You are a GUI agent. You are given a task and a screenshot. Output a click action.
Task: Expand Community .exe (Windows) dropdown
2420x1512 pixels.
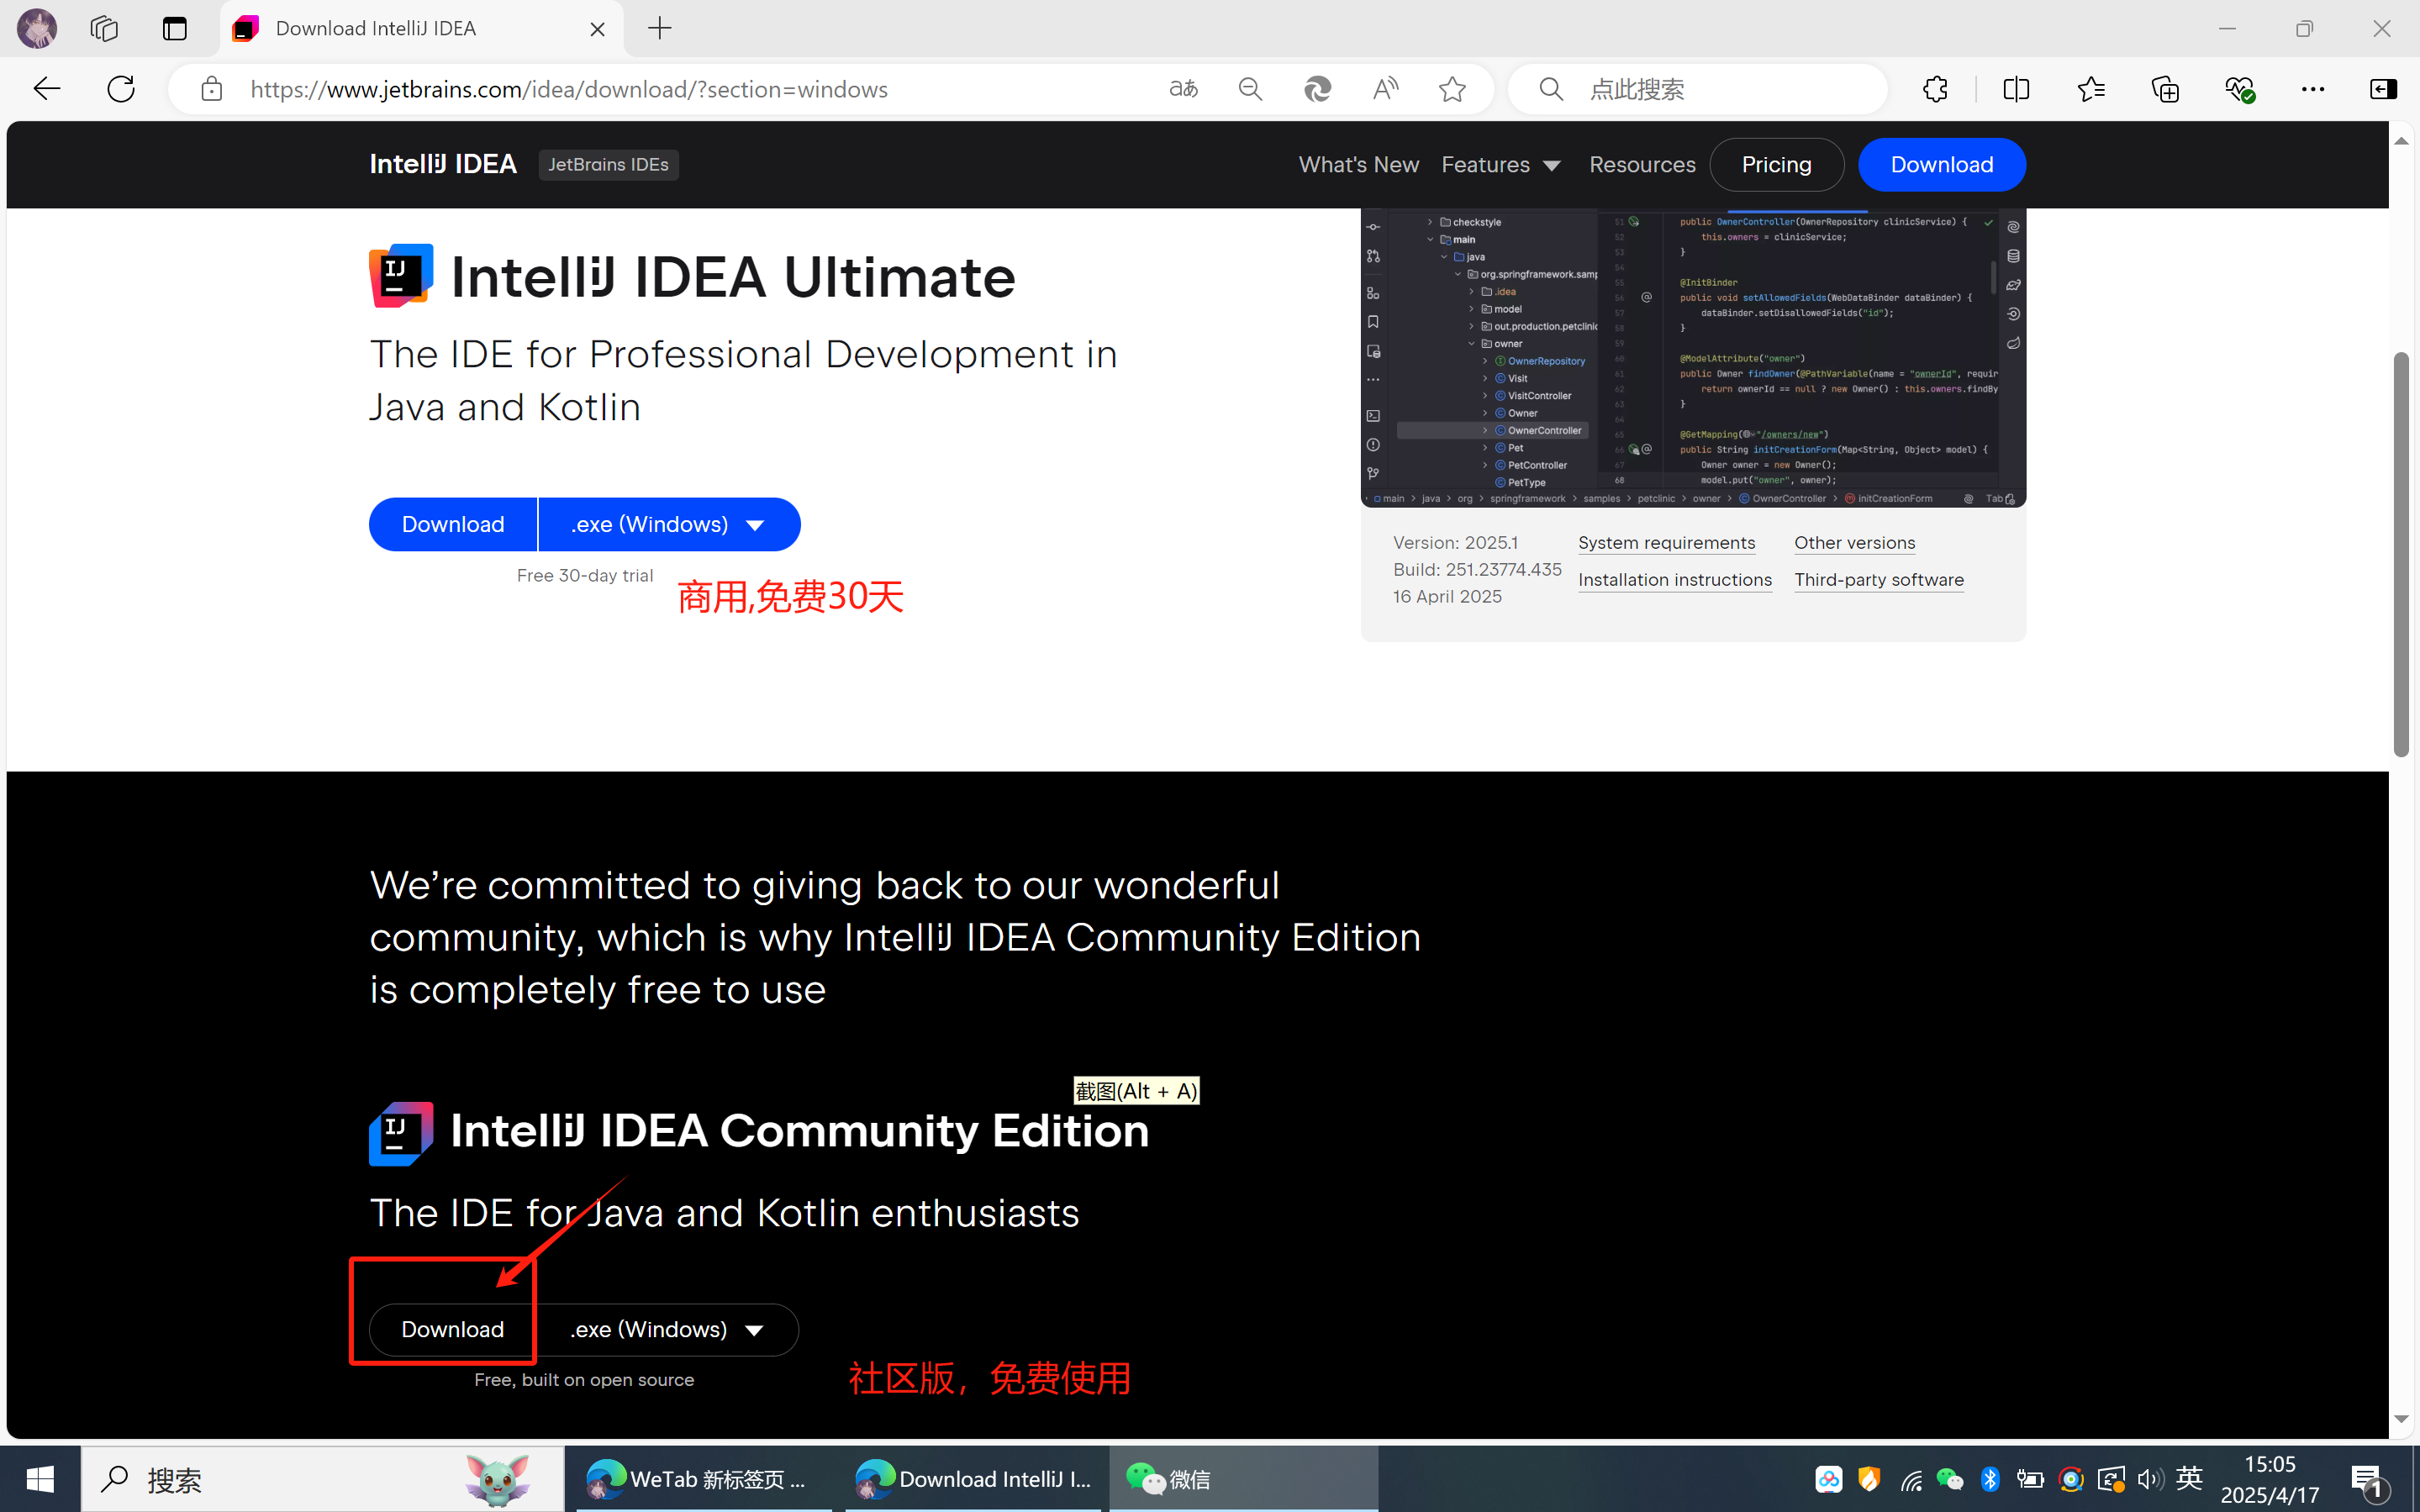pos(667,1329)
